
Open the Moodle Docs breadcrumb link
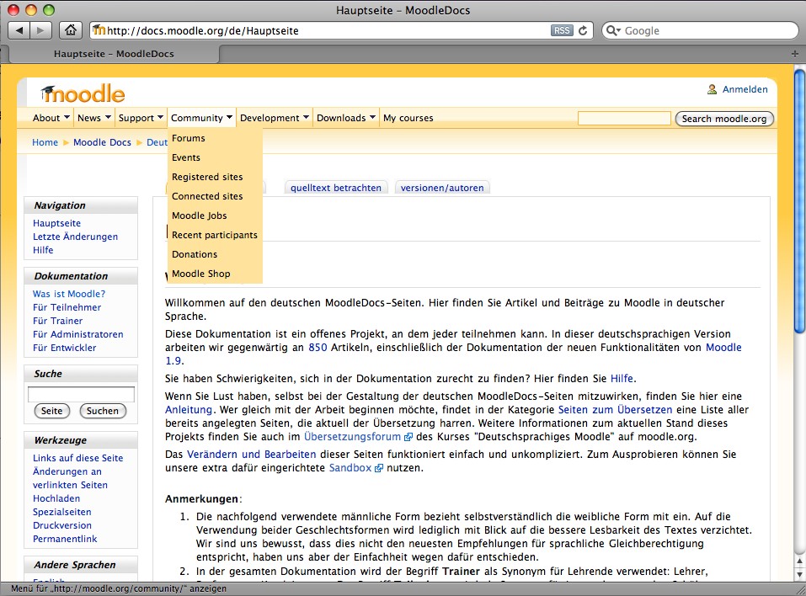pyautogui.click(x=102, y=142)
